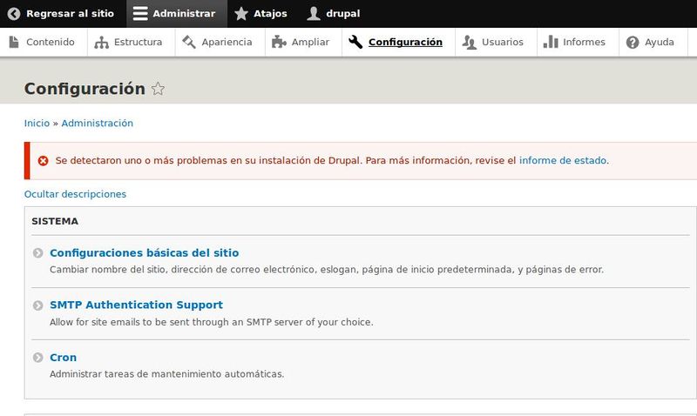
Task: Click the hierarchy icon next to Estructura
Action: (101, 42)
